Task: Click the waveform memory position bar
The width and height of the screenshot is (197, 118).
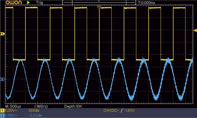Action: 99,2
